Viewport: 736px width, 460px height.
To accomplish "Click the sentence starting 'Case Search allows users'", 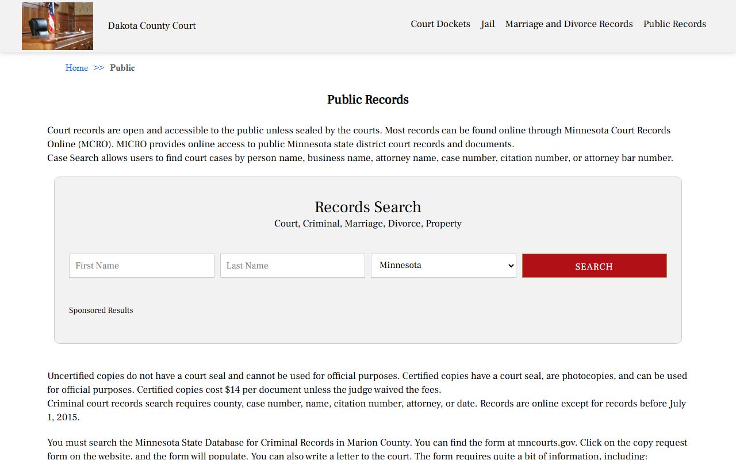I will pos(360,158).
